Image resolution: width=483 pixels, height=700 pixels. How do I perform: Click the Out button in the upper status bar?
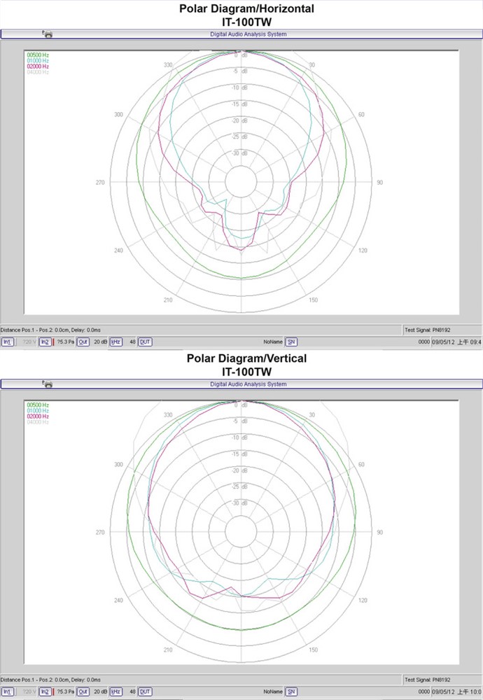pos(83,342)
